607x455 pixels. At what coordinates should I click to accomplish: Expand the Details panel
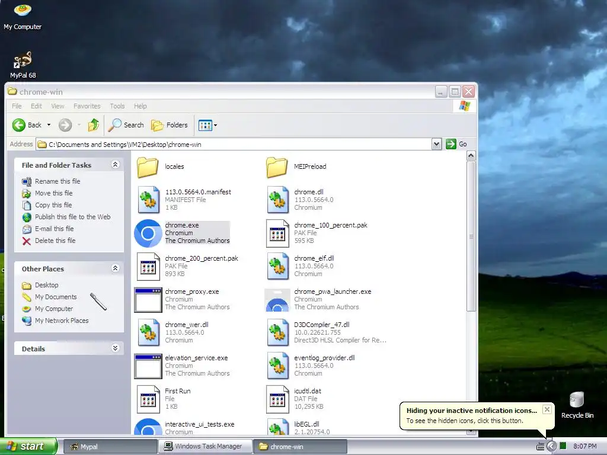(115, 348)
